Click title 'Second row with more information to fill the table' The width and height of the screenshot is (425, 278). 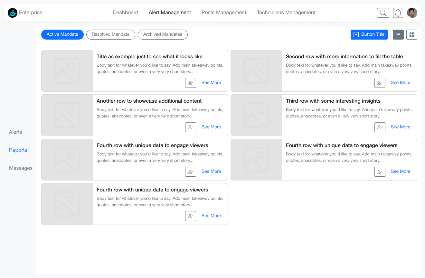[344, 57]
